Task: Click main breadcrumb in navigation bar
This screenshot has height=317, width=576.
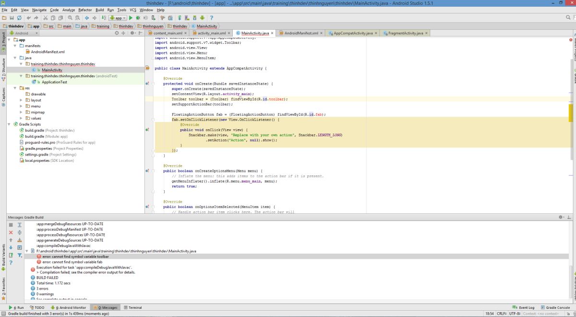Action: coord(66,26)
